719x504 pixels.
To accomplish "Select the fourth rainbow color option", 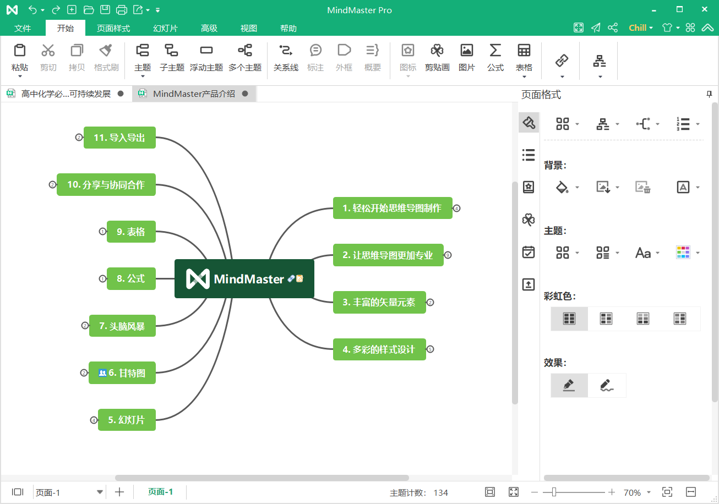I will pos(680,319).
